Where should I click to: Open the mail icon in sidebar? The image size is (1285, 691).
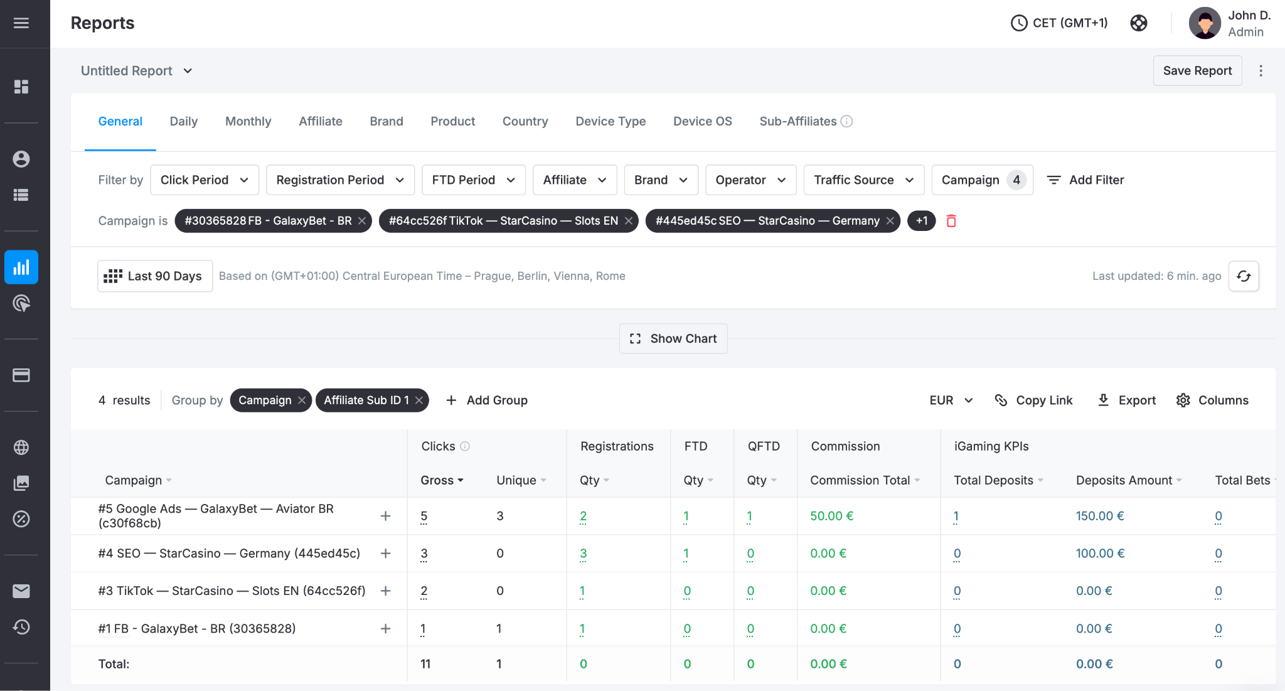tap(21, 591)
